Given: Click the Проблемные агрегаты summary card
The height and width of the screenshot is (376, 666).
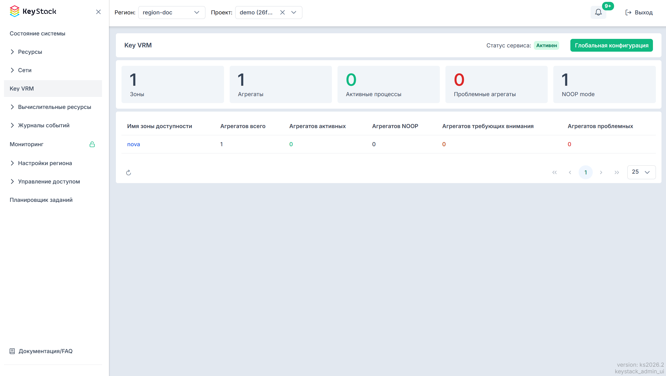Looking at the screenshot, I should click(x=496, y=84).
